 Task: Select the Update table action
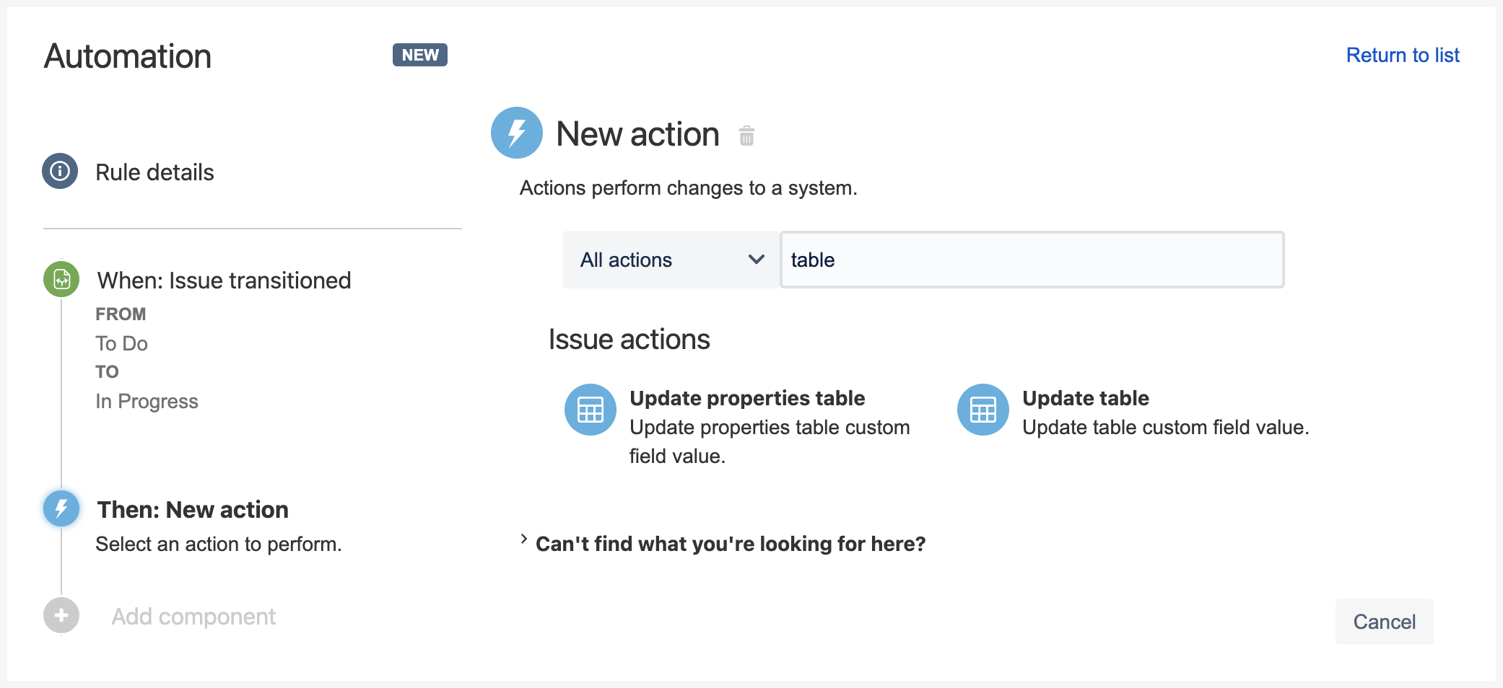click(1086, 397)
